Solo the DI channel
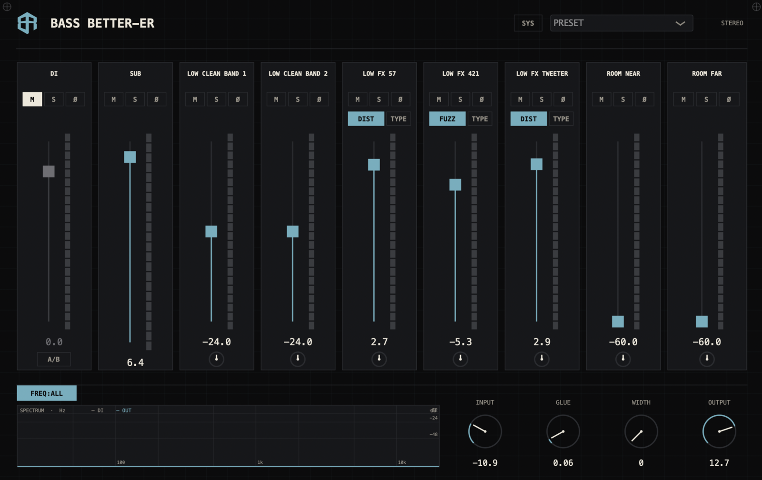This screenshot has height=480, width=762. click(x=54, y=99)
